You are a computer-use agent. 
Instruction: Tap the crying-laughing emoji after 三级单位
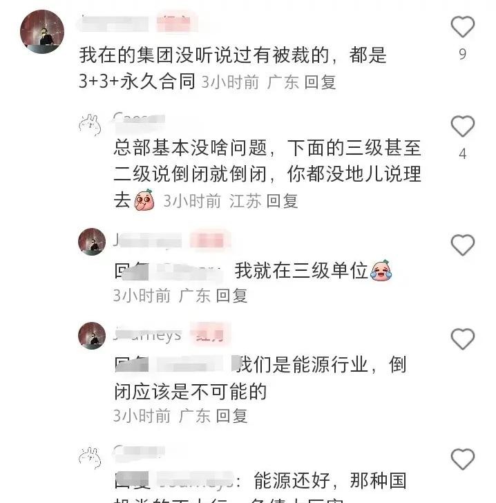click(x=381, y=270)
